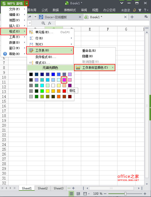The width and height of the screenshot is (151, 197).
Task: Pick the bright green color swatch
Action: tap(42, 91)
